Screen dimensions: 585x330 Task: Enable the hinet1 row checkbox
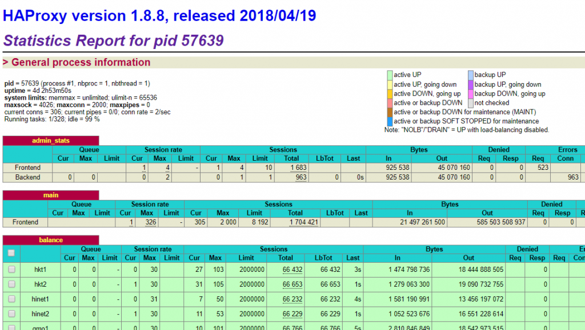(11, 299)
